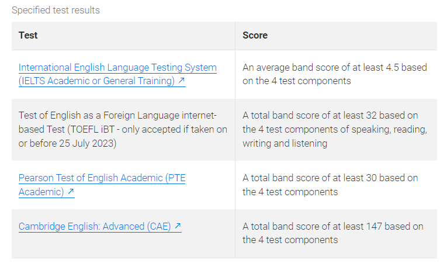Follow the Cambridge English: Advanced (CAE) link
Screen dimensions: 447x270
point(95,226)
